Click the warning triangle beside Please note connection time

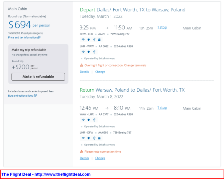coord(82,152)
